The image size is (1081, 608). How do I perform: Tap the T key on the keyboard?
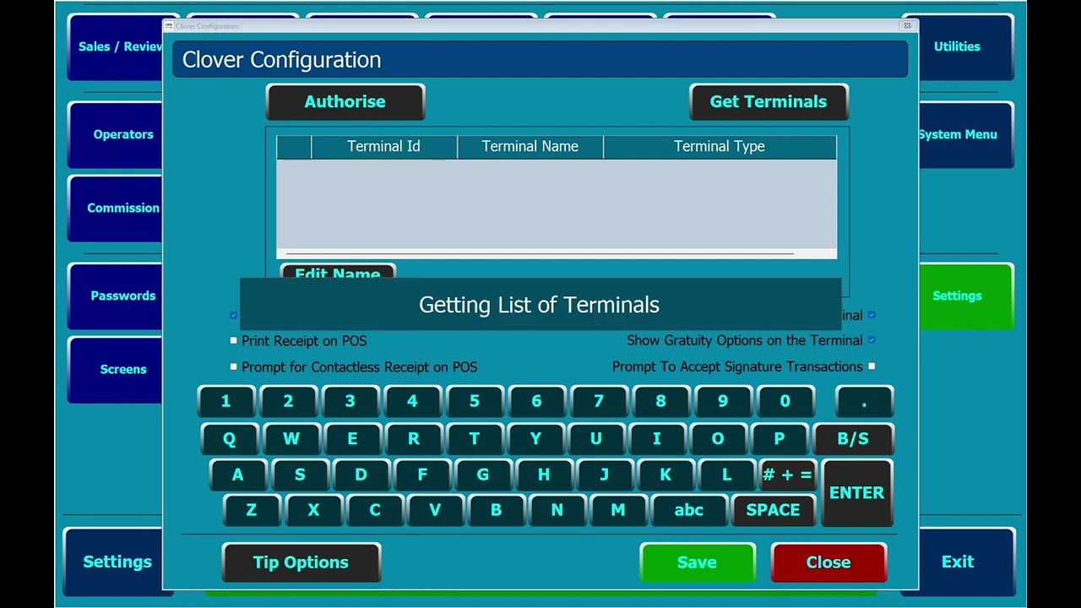475,439
